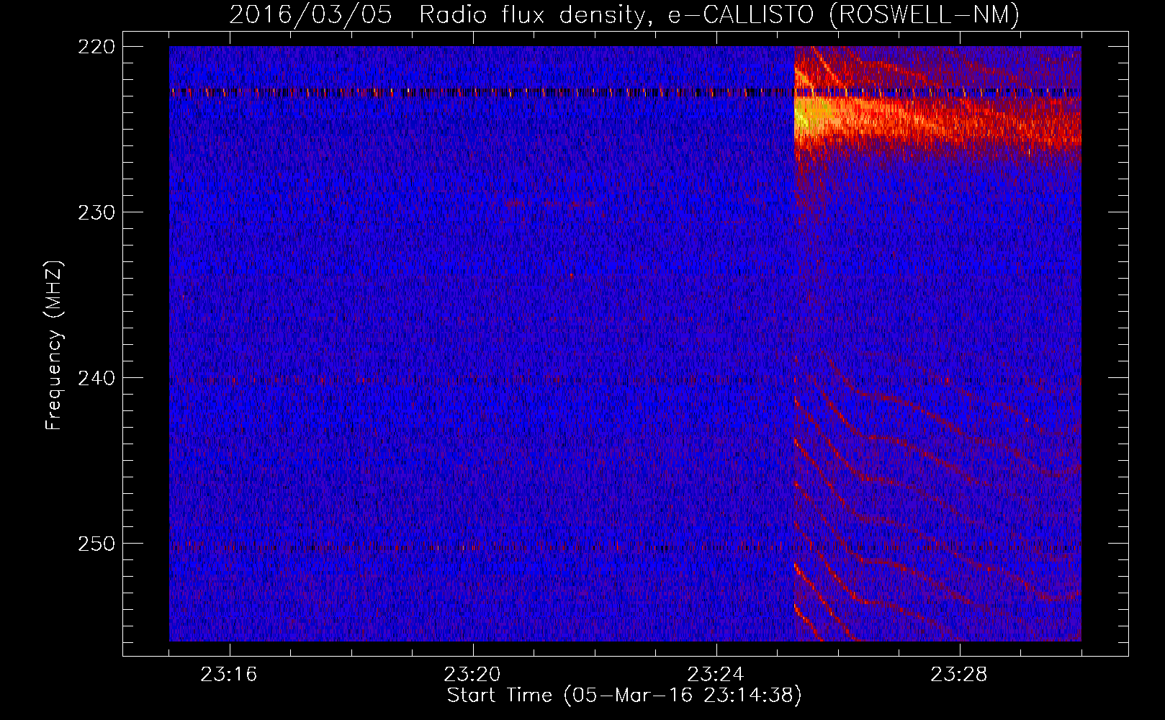Click the 230 frequency tick label
The image size is (1165, 720).
pyautogui.click(x=96, y=212)
